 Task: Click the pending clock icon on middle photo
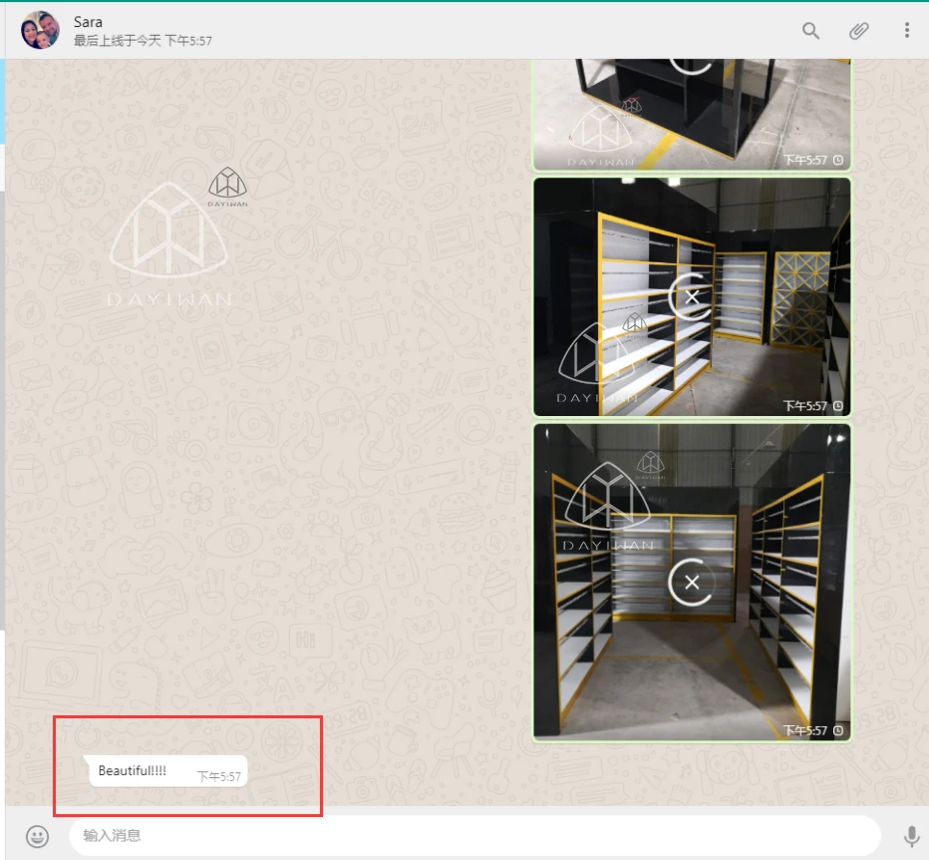tap(838, 406)
